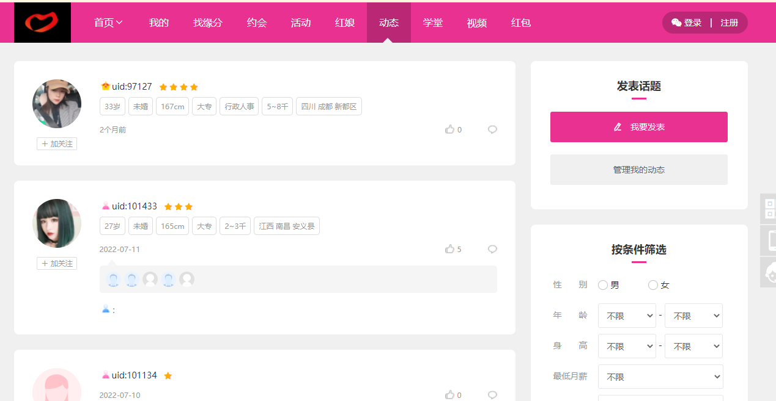Open the 找缘分 nav item

coord(208,23)
